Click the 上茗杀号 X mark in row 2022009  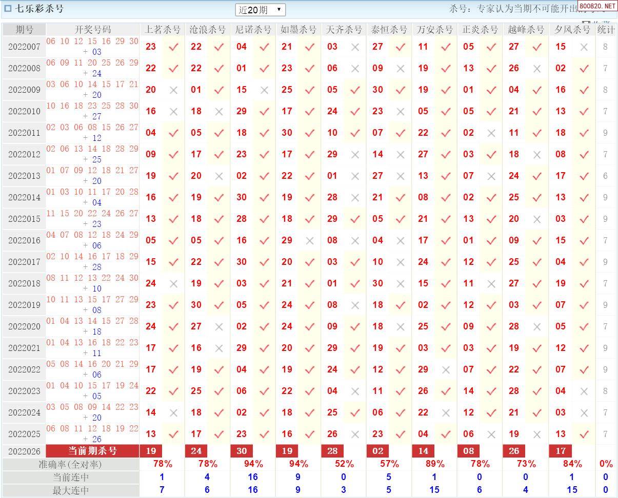click(173, 90)
